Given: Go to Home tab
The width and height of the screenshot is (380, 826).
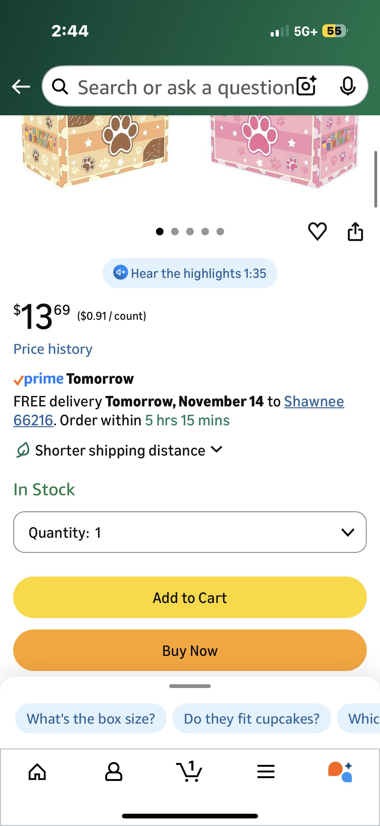Looking at the screenshot, I should 37,772.
